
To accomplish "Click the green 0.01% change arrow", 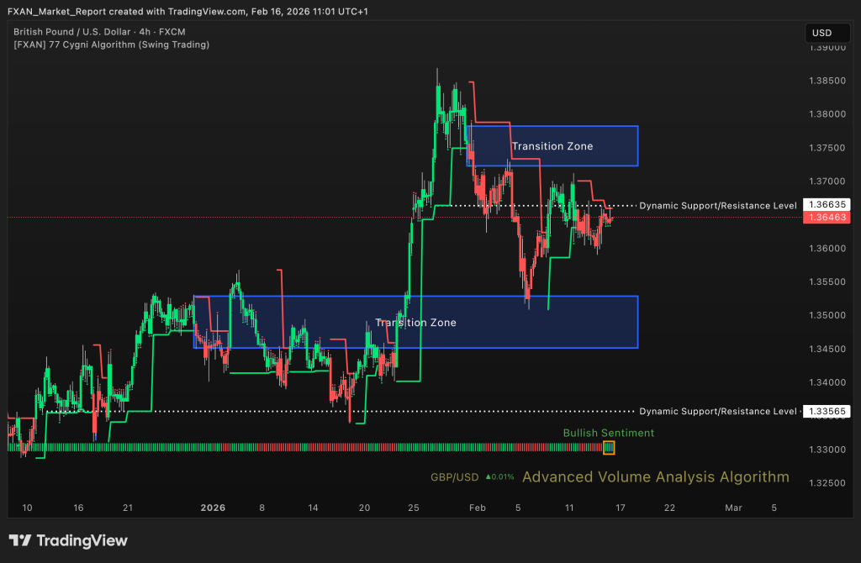I will pos(489,477).
